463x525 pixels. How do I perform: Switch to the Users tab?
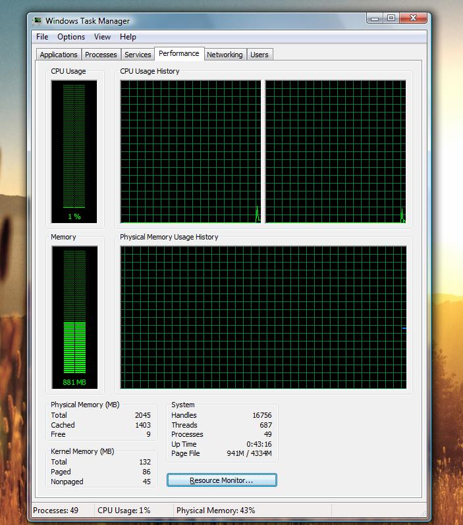[x=259, y=55]
